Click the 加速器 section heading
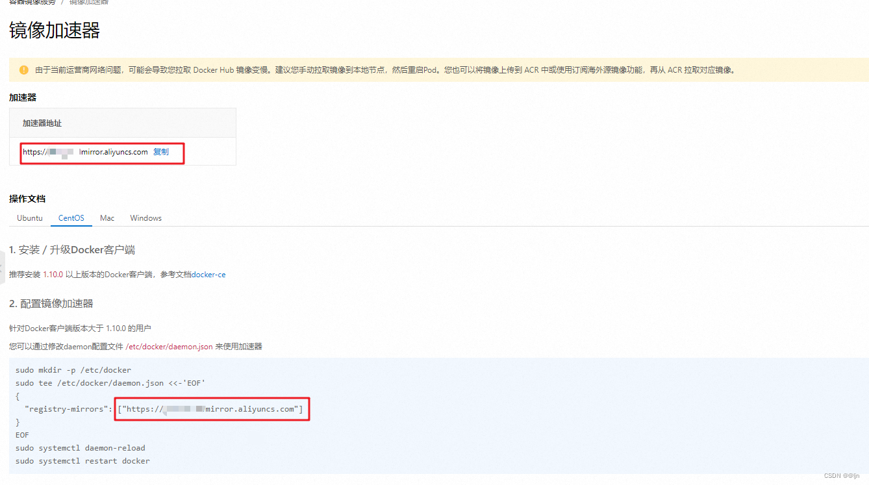This screenshot has width=869, height=485. pos(23,97)
